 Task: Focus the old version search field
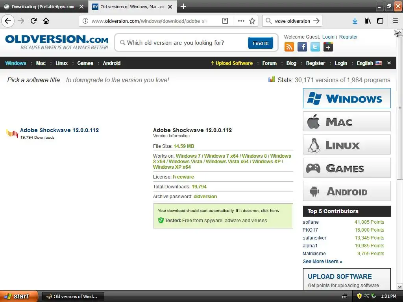pyautogui.click(x=183, y=42)
